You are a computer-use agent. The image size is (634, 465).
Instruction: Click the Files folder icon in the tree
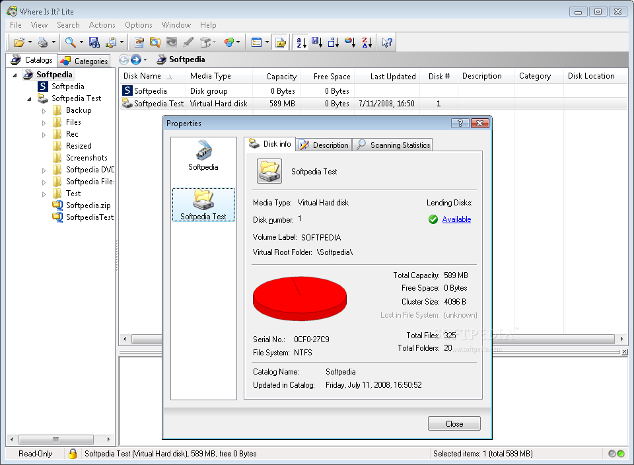tap(57, 122)
